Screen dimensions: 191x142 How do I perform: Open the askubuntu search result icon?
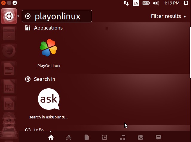tap(49, 99)
